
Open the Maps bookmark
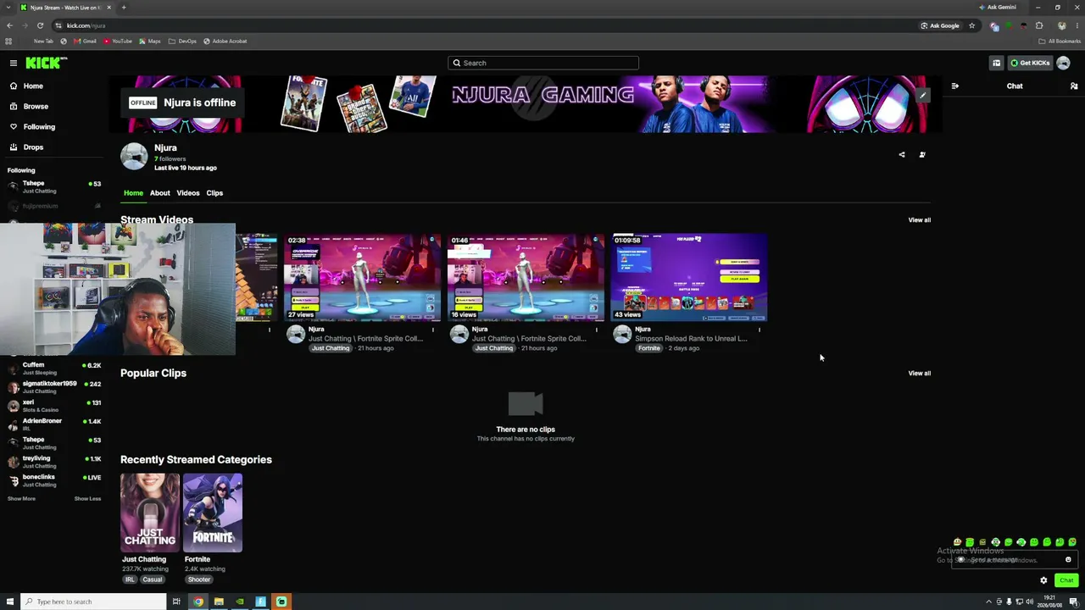(x=150, y=41)
